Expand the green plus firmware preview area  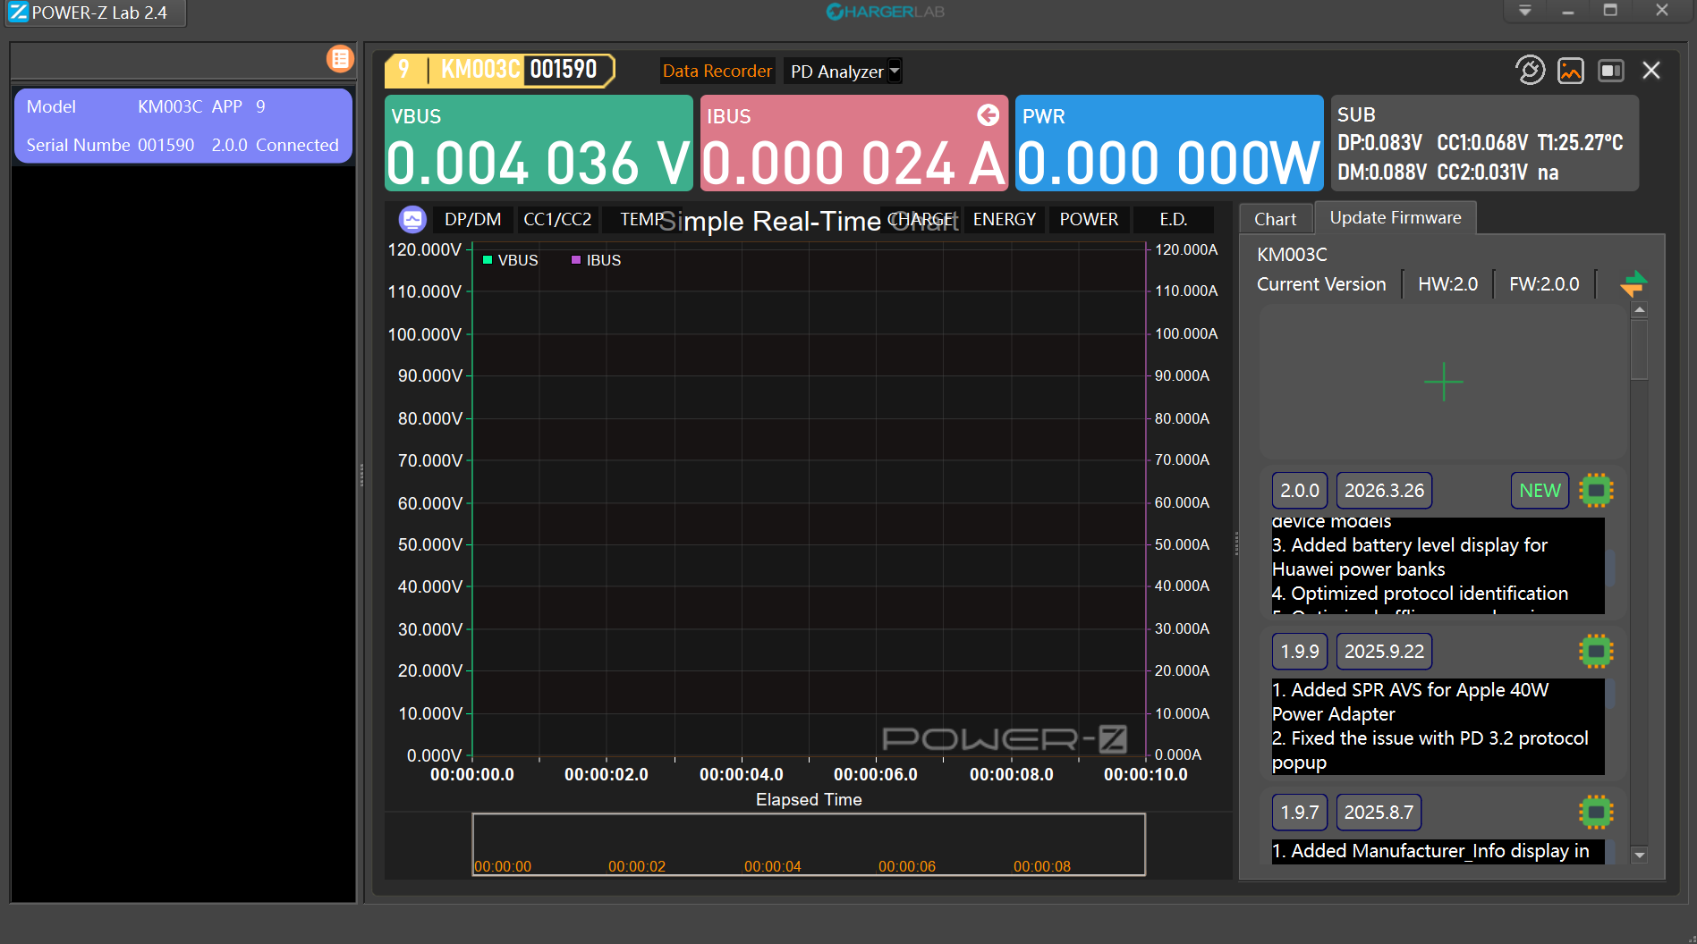click(x=1442, y=383)
